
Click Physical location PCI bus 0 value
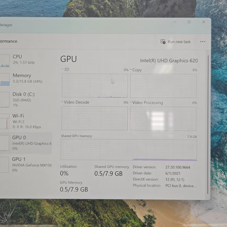pos(181,186)
